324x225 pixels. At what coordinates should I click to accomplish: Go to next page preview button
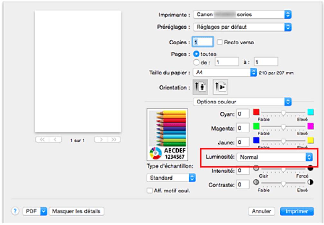pyautogui.click(x=101, y=140)
